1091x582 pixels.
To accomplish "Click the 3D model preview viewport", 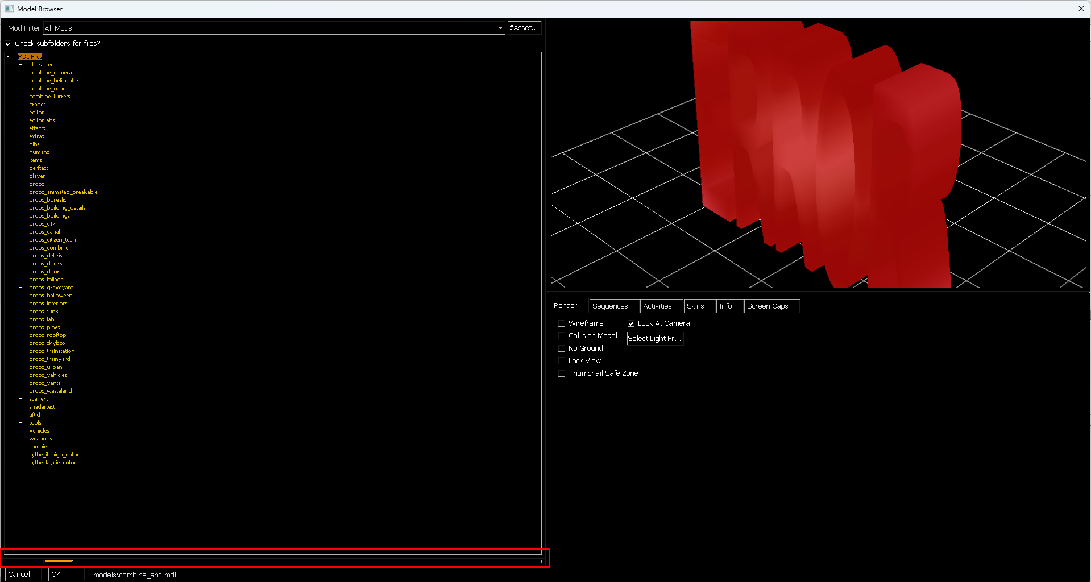I will (818, 155).
